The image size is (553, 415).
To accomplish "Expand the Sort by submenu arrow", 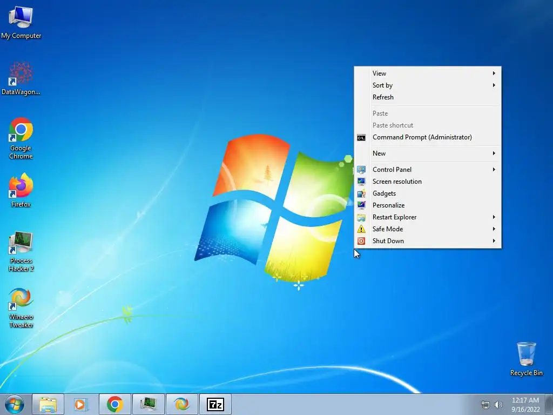I will (494, 85).
